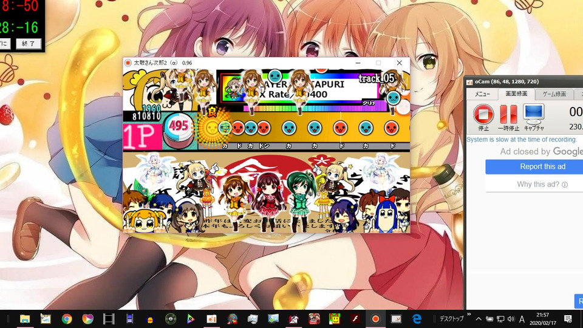Open the notepad-style icon next to File Explorer
Screen dimensions: 583x328
[46, 319]
